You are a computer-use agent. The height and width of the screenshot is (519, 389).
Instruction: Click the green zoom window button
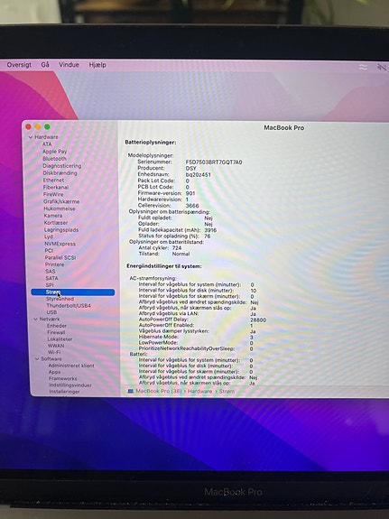tap(47, 126)
